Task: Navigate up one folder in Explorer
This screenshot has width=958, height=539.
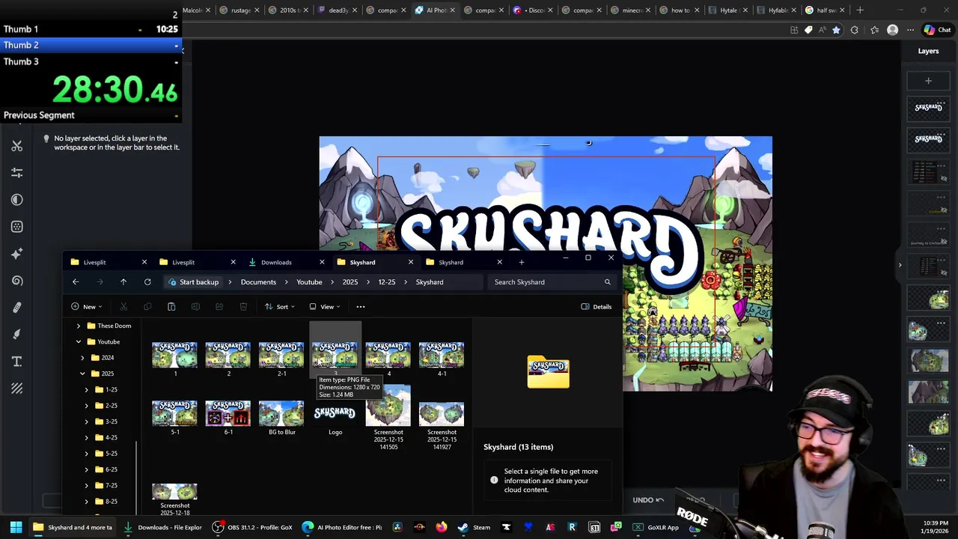Action: [x=123, y=282]
